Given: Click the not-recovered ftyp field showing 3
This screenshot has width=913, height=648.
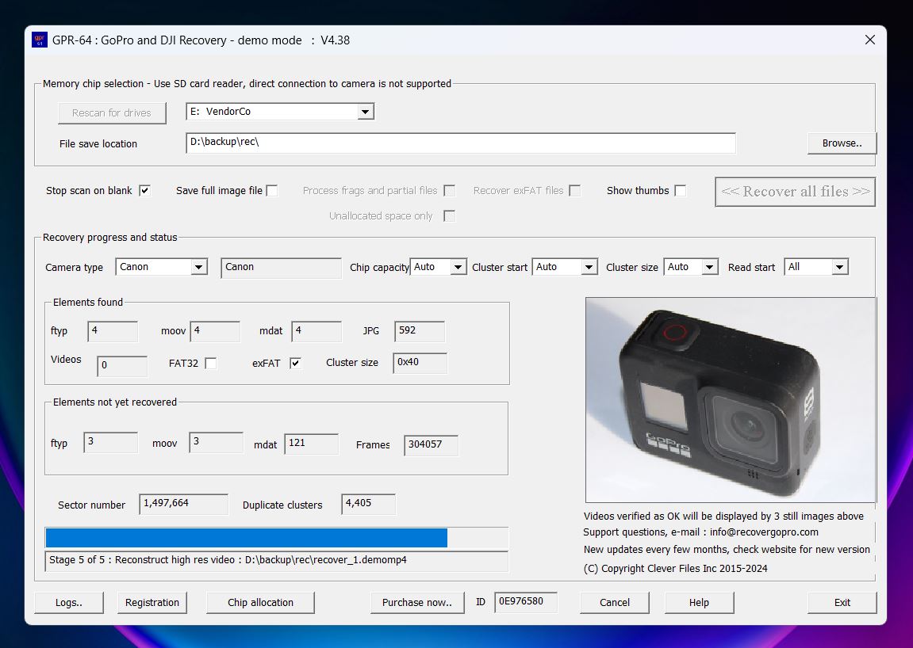Looking at the screenshot, I should coord(110,442).
